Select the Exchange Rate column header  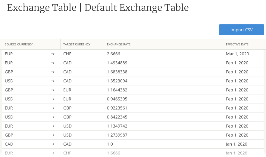tap(119, 45)
